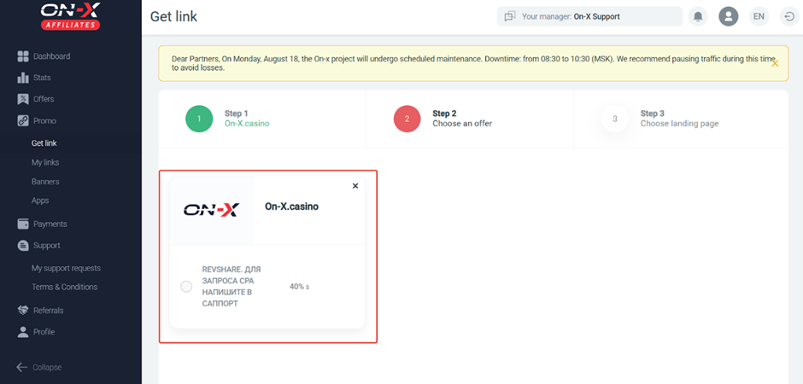Click the Support chat bubble icon

pyautogui.click(x=23, y=246)
